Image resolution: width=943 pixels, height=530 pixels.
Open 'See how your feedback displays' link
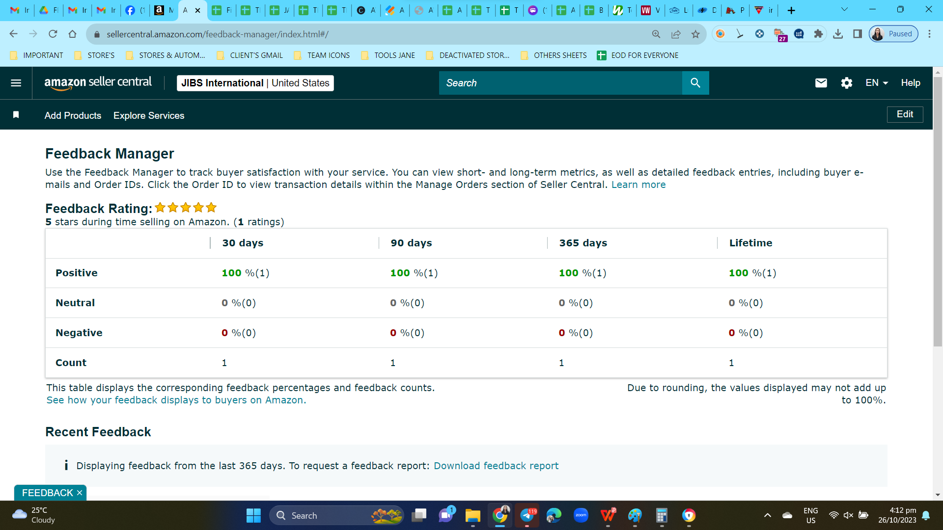click(176, 400)
